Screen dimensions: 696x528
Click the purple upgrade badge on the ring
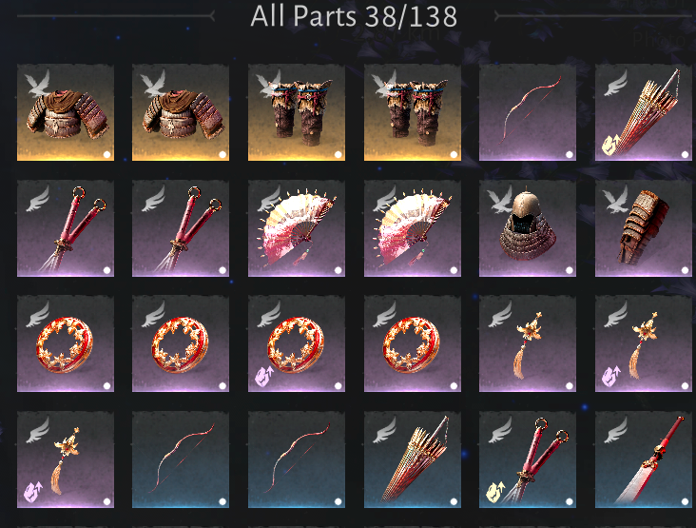[x=263, y=376]
